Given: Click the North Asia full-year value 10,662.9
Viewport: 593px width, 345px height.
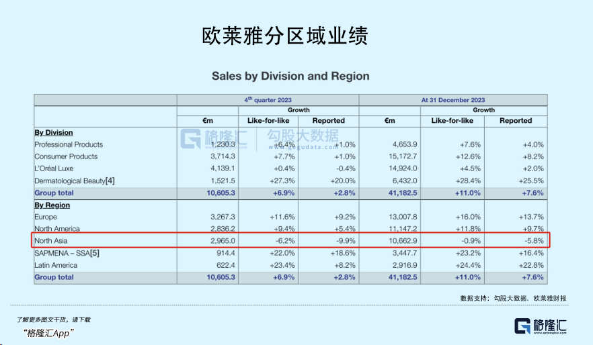Looking at the screenshot, I should [x=403, y=241].
